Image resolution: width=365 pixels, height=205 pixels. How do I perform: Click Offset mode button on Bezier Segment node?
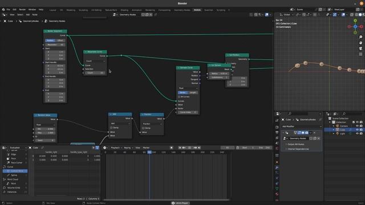click(60, 40)
